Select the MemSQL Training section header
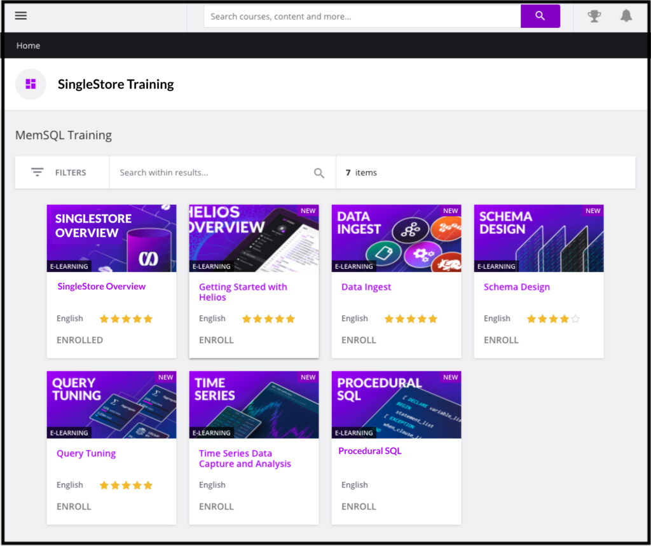Viewport: 651px width, 546px height. pos(64,135)
